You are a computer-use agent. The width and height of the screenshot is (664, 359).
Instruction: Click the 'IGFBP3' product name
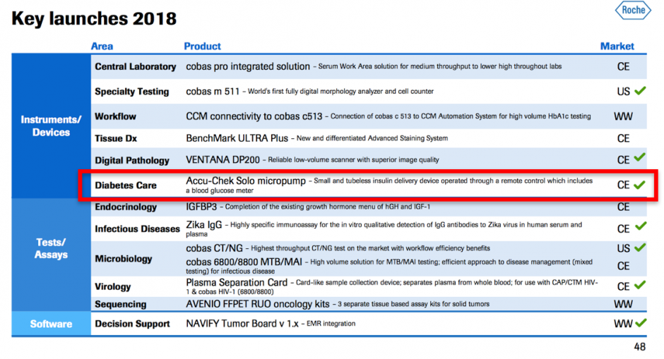201,207
